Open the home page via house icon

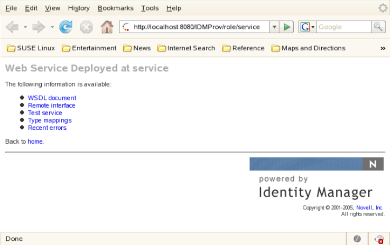[x=107, y=27]
